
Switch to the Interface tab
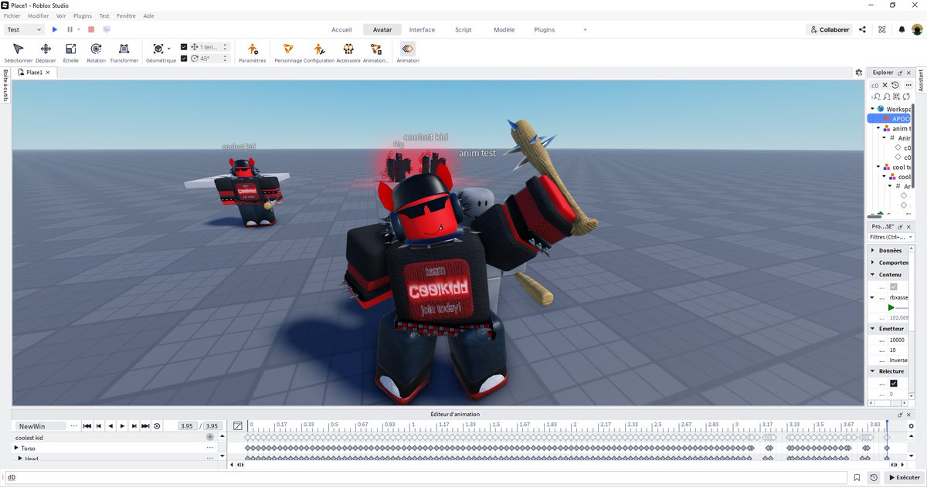422,29
